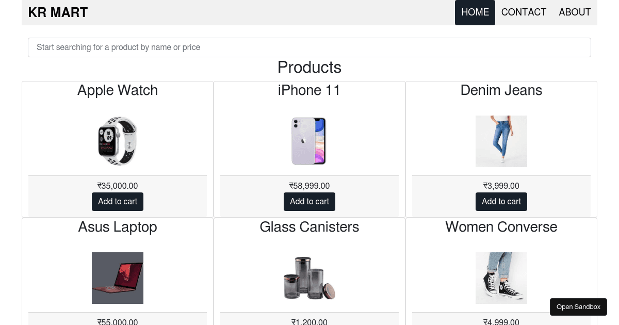Add iPhone 11 to cart
619x325 pixels.
(x=309, y=202)
